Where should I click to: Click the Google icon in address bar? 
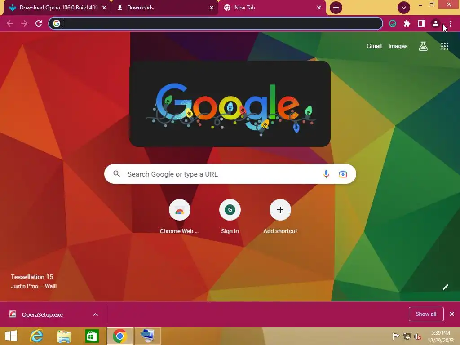click(57, 23)
